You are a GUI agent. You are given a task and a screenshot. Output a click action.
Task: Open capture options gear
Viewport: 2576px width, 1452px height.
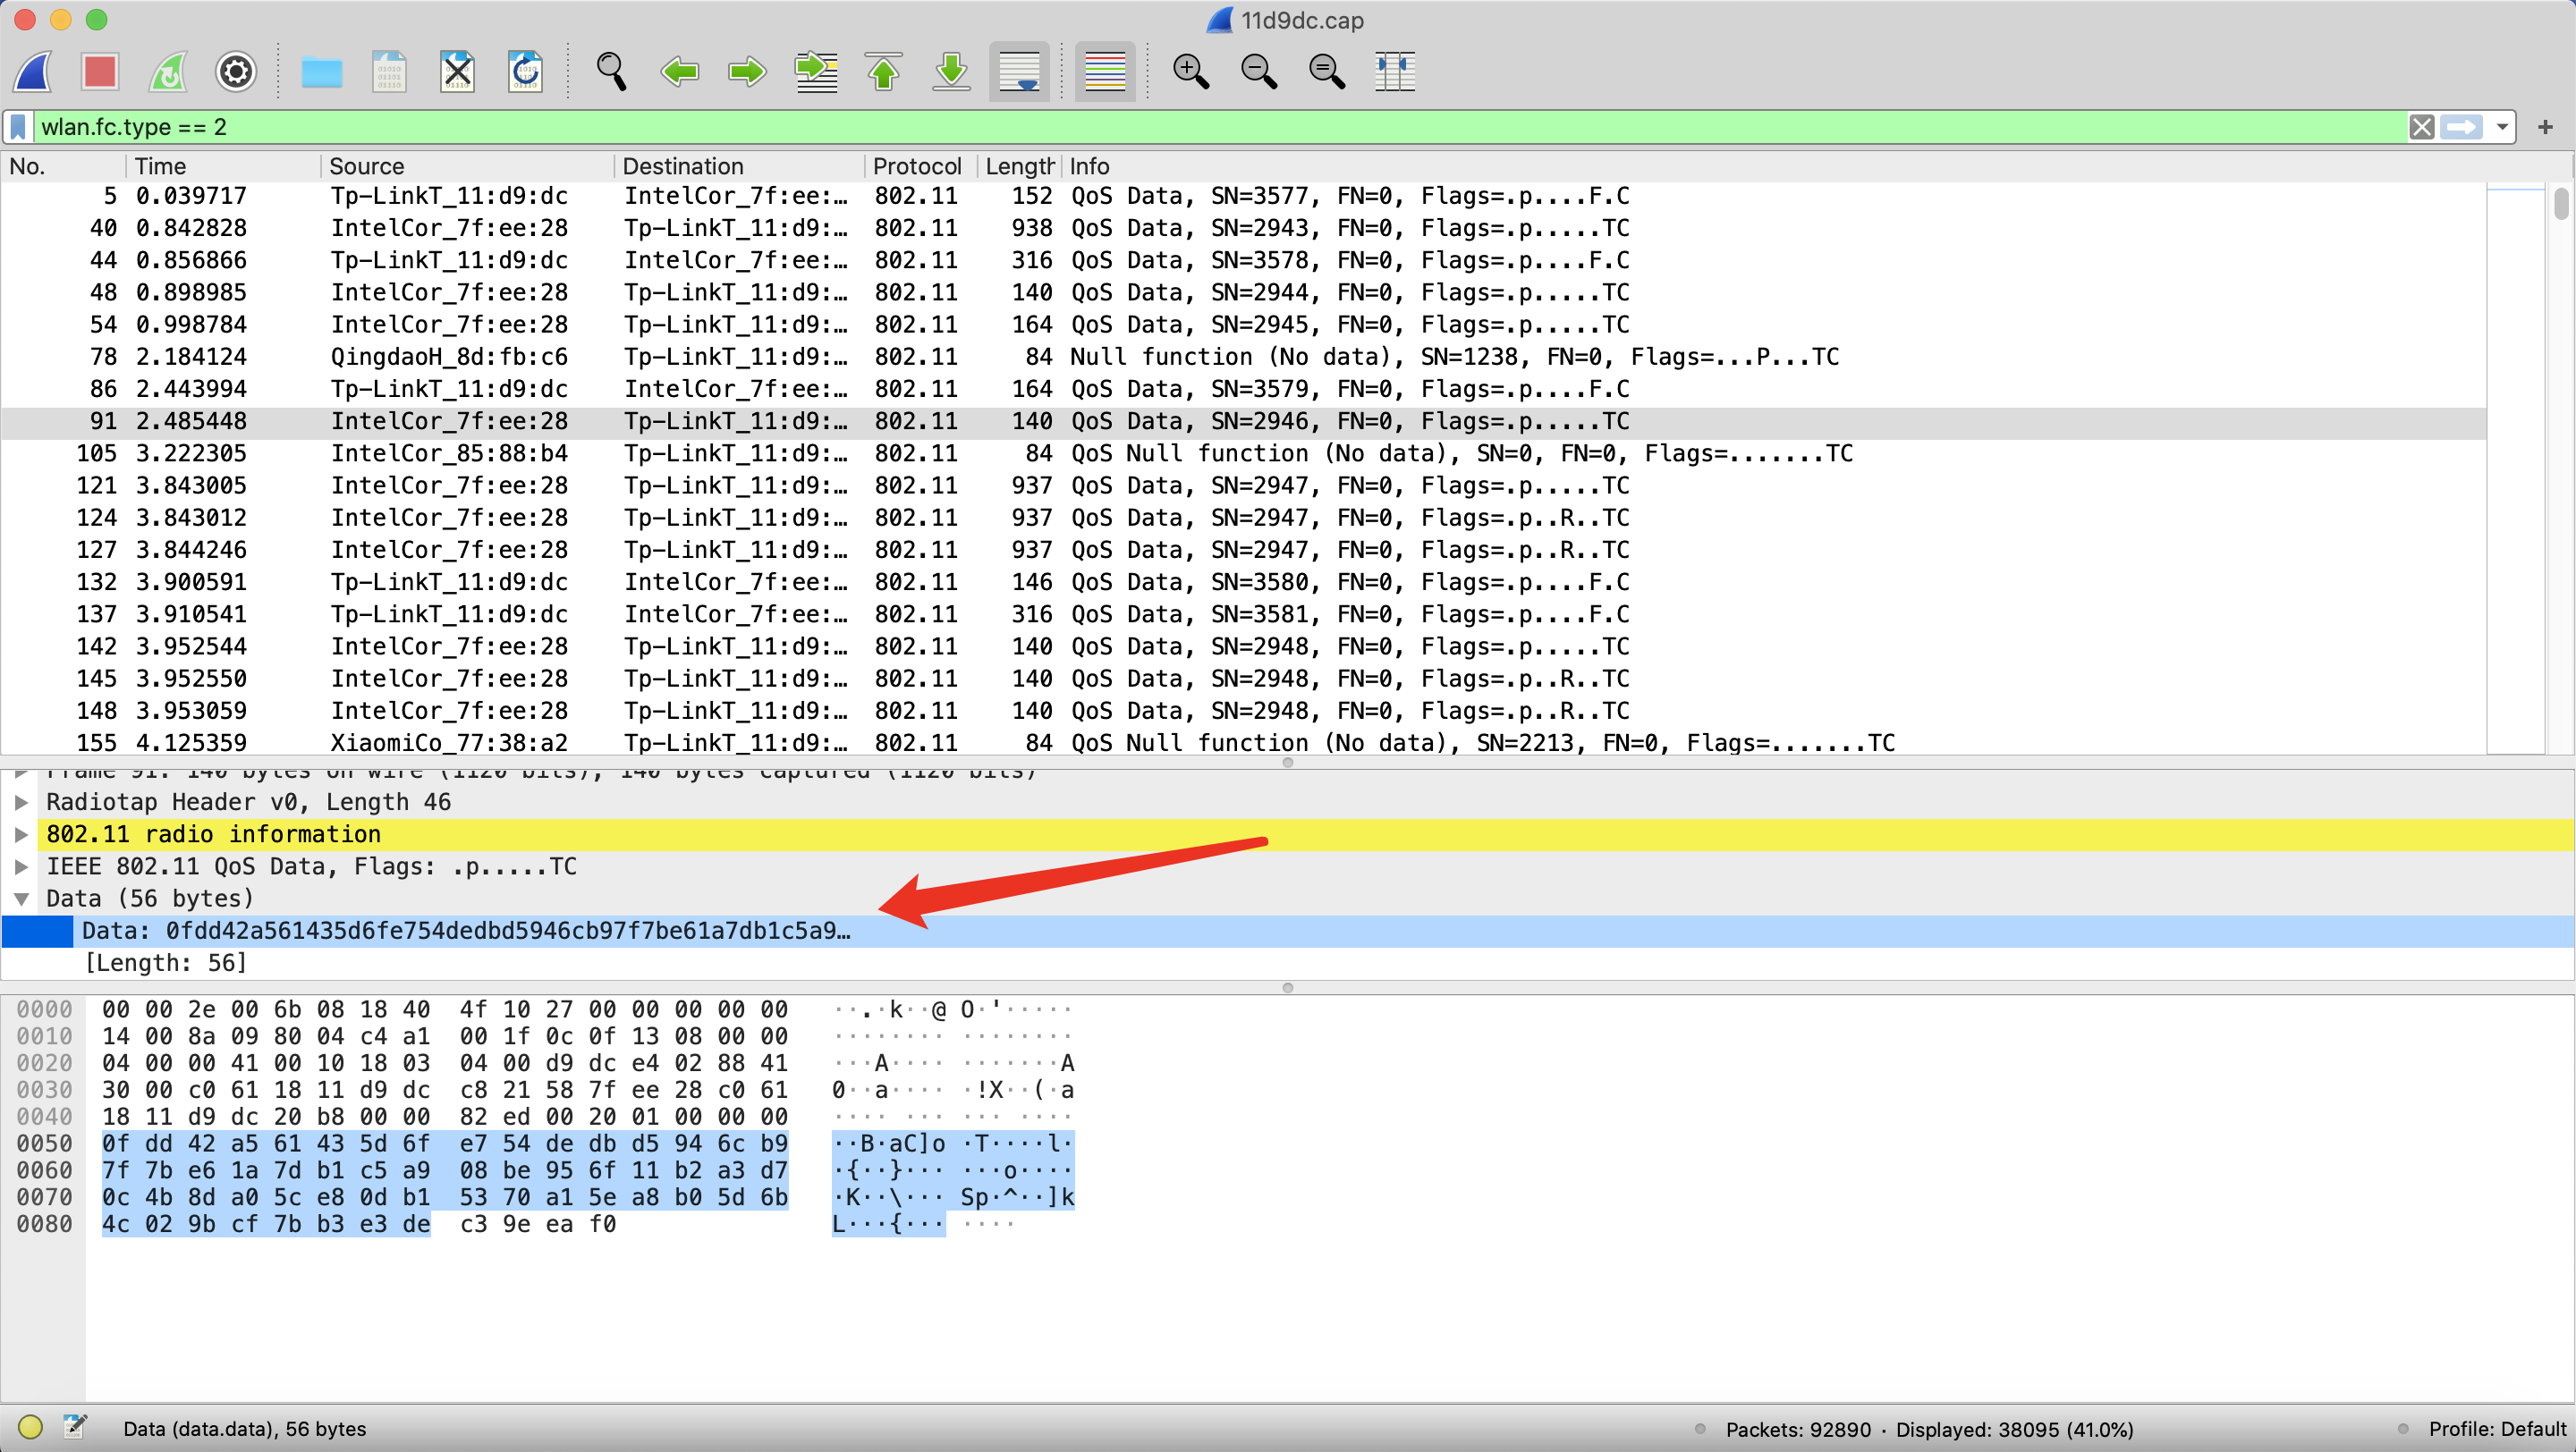pos(236,72)
